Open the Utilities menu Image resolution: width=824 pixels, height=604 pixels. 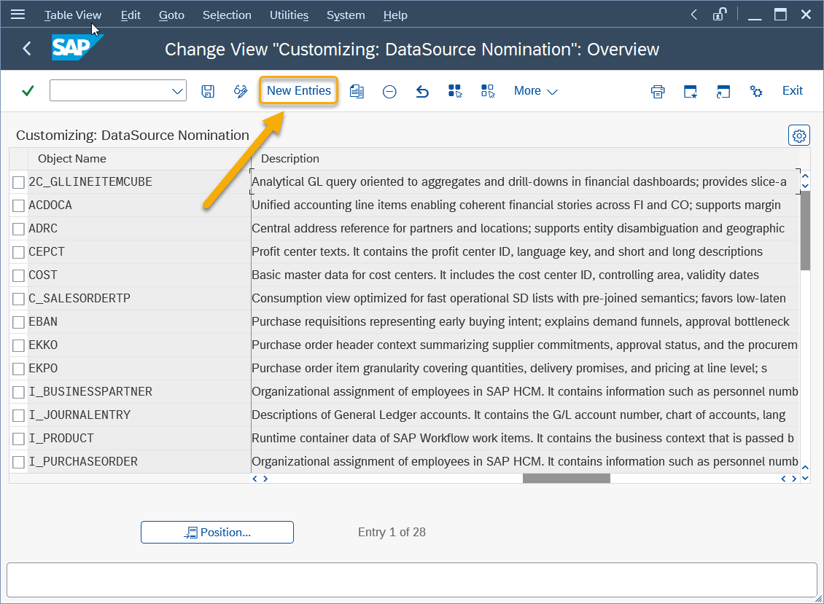click(289, 15)
